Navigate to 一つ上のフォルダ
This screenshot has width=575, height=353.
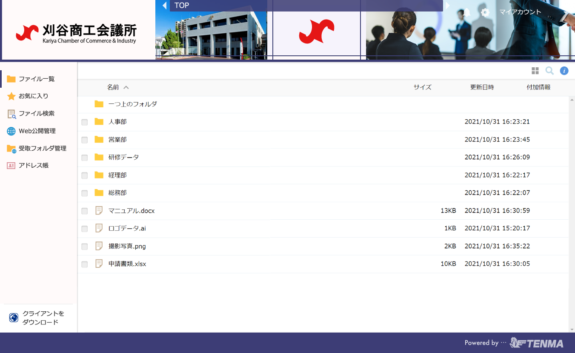[x=132, y=104]
